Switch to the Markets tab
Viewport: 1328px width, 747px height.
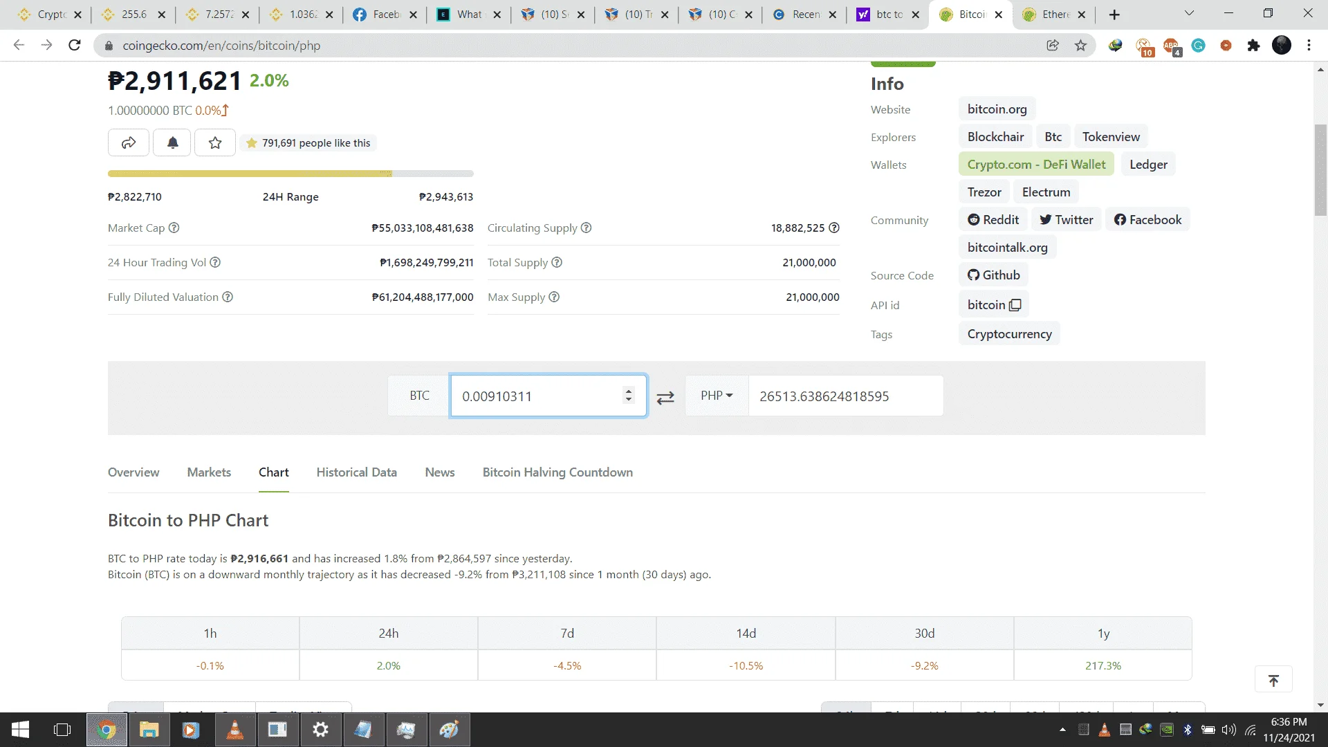tap(209, 472)
